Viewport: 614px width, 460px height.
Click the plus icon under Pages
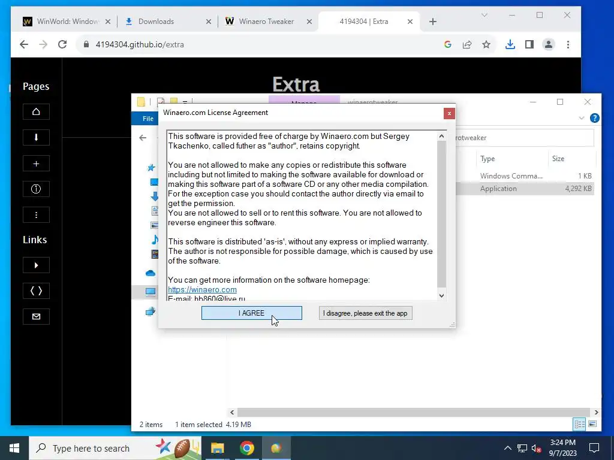tap(36, 164)
